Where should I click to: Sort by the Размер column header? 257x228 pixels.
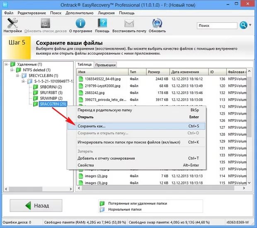(158, 72)
